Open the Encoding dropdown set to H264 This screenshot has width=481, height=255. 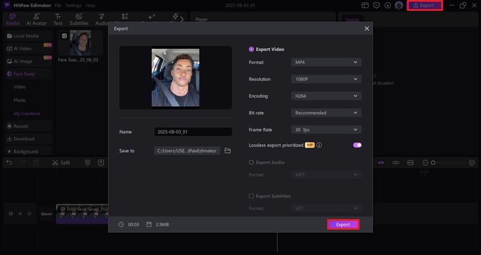tap(326, 96)
